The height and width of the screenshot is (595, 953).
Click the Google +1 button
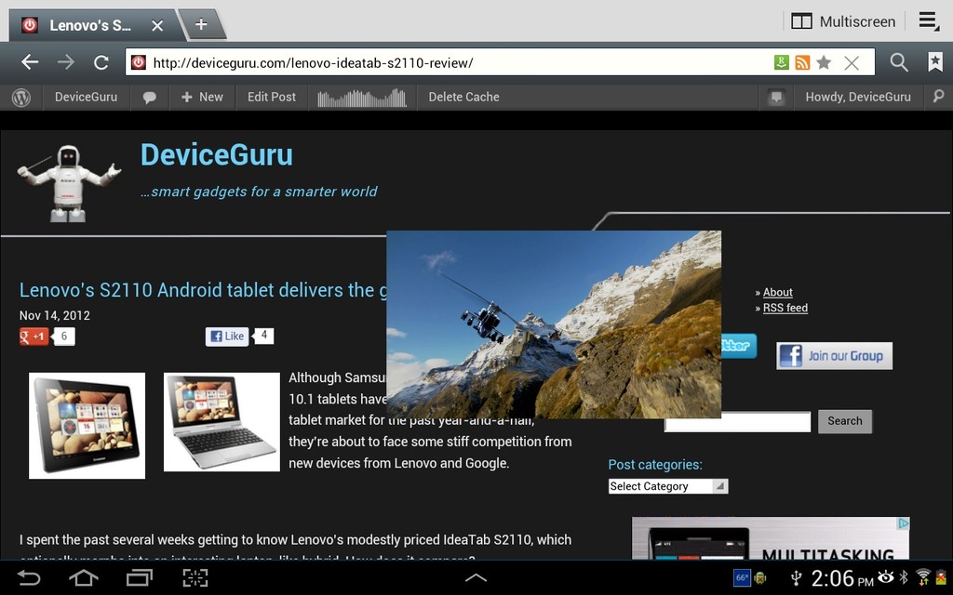coord(34,337)
